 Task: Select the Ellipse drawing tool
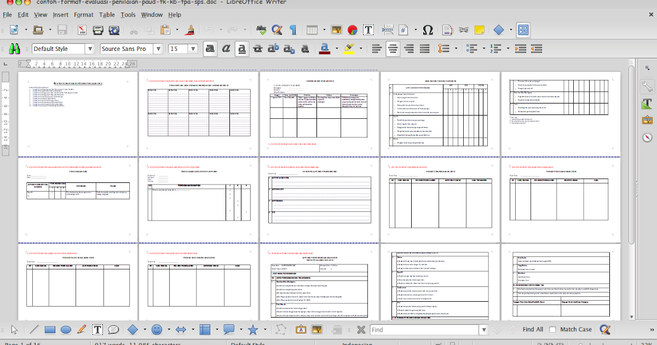click(66, 330)
